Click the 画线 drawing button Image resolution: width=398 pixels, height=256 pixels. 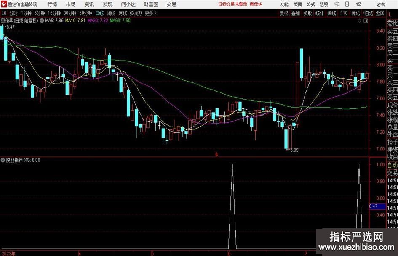coord(331,13)
